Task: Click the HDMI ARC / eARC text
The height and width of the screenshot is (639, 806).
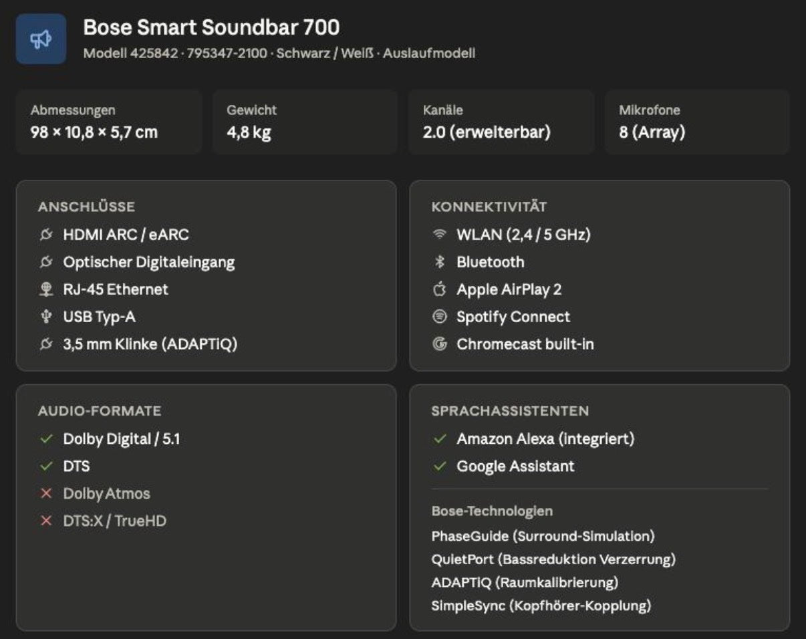Action: click(x=126, y=235)
